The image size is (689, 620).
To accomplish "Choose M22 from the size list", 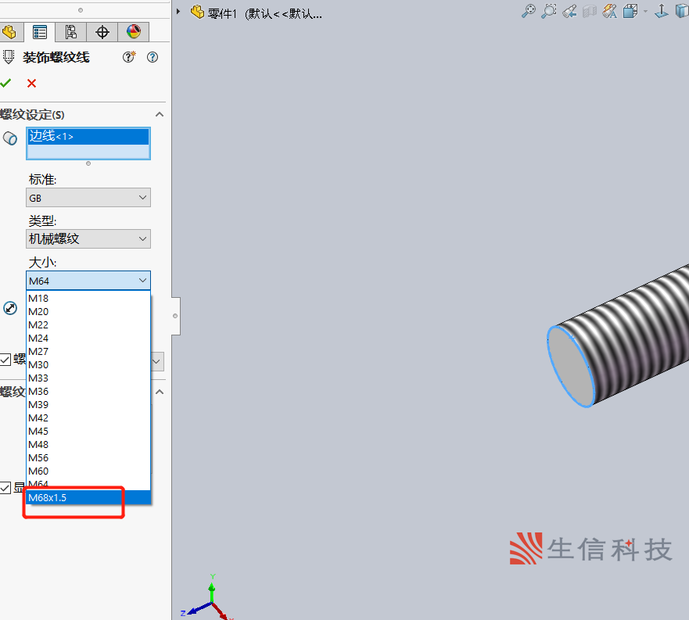I will 88,324.
